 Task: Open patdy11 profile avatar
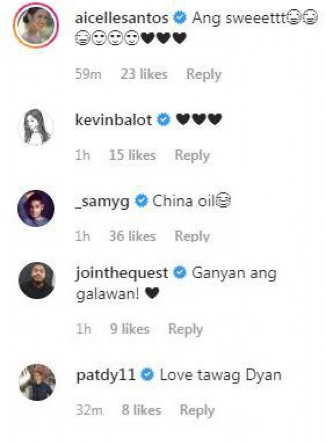(x=37, y=383)
